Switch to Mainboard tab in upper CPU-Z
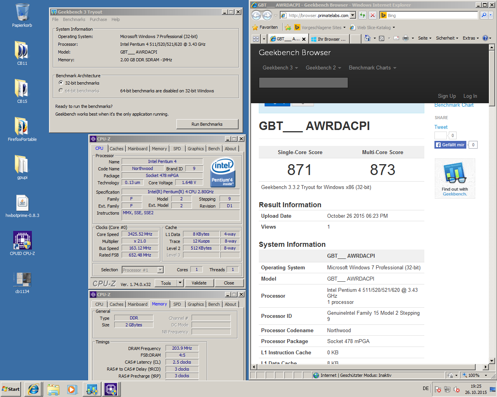The width and height of the screenshot is (497, 397). pyautogui.click(x=138, y=149)
